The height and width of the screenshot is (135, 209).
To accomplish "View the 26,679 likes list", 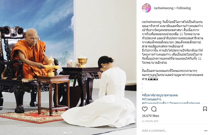I will pyautogui.click(x=151, y=116).
